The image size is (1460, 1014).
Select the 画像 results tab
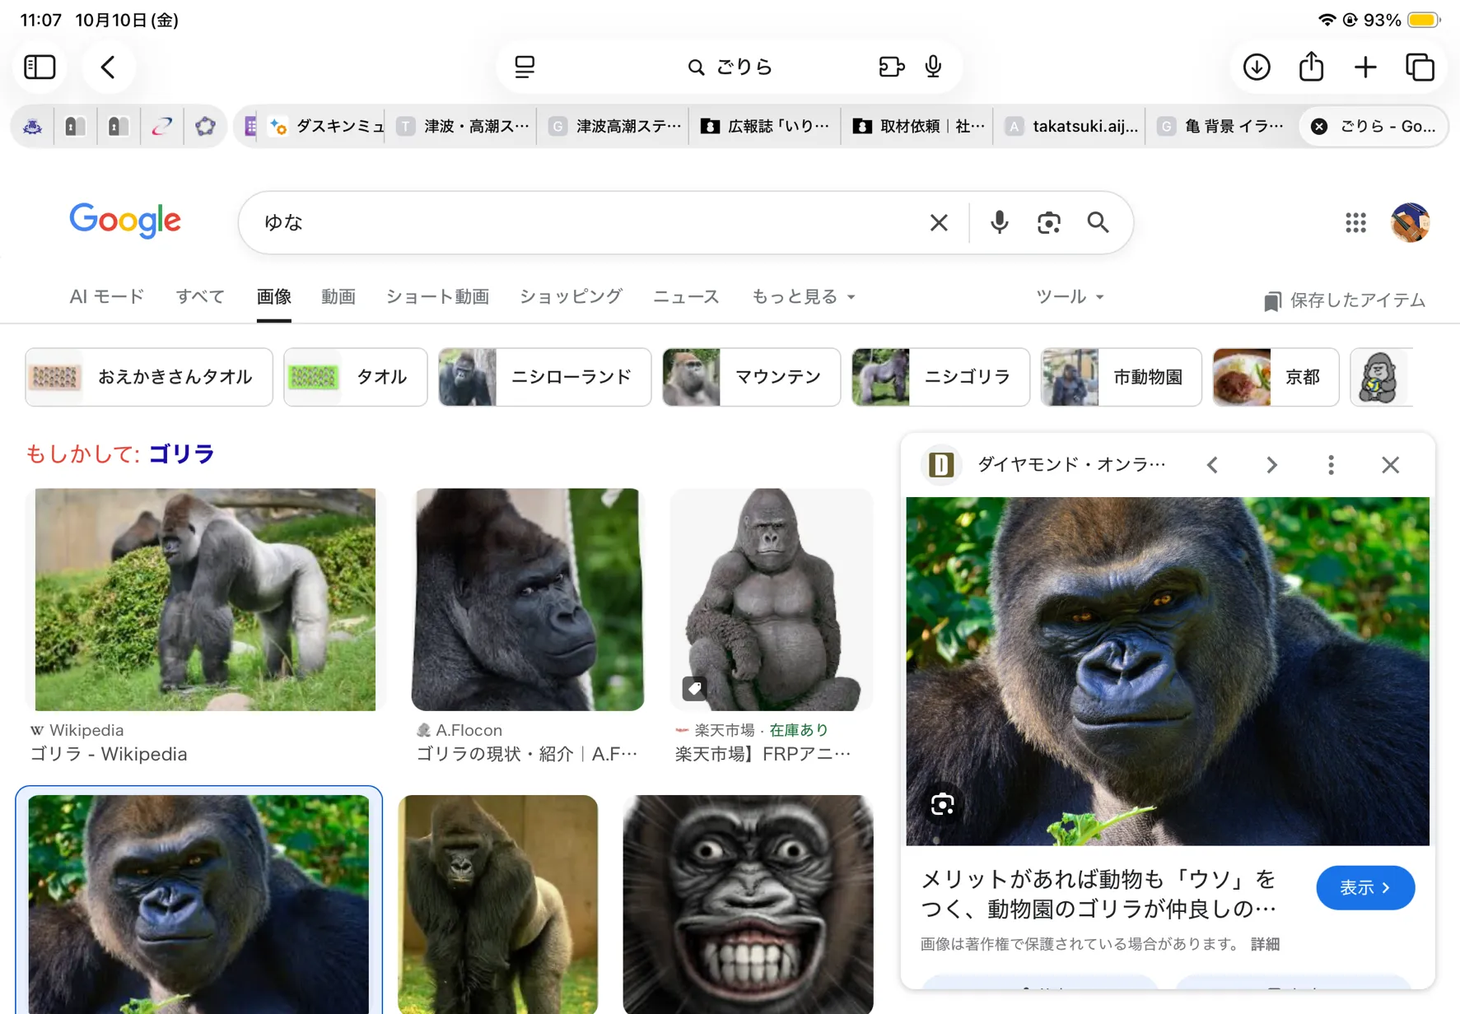273,296
